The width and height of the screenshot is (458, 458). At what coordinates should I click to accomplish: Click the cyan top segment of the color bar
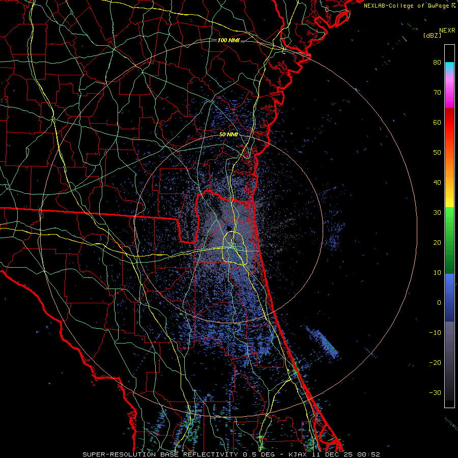coord(449,67)
